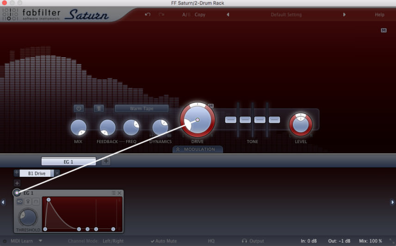
Task: Close the FF Saturn window
Action: [x=4, y=3]
